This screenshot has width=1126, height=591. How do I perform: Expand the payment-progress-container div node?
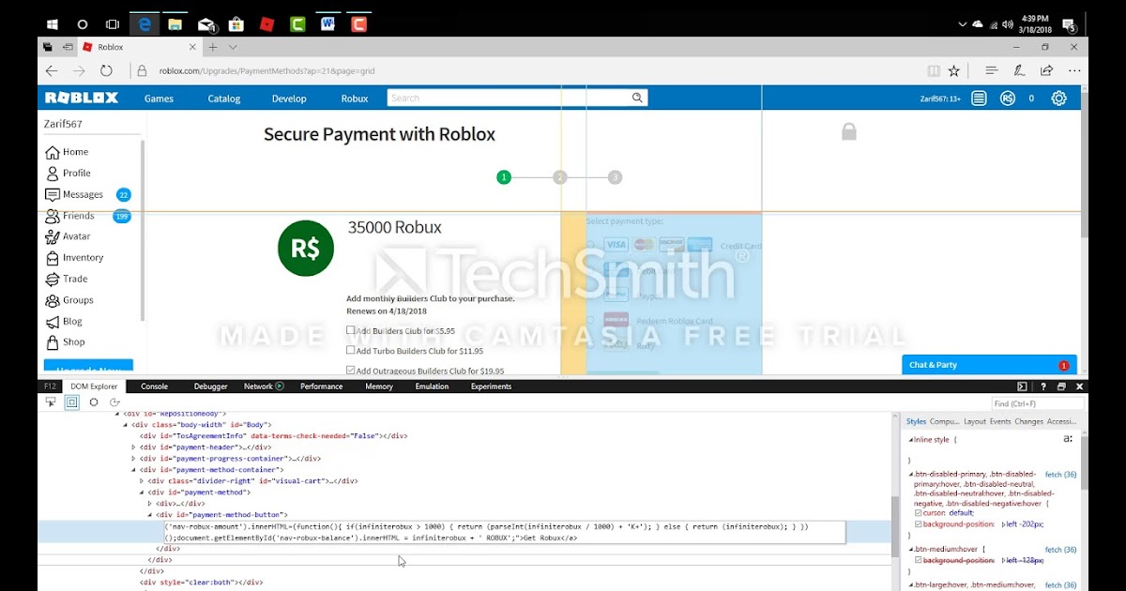pyautogui.click(x=133, y=459)
